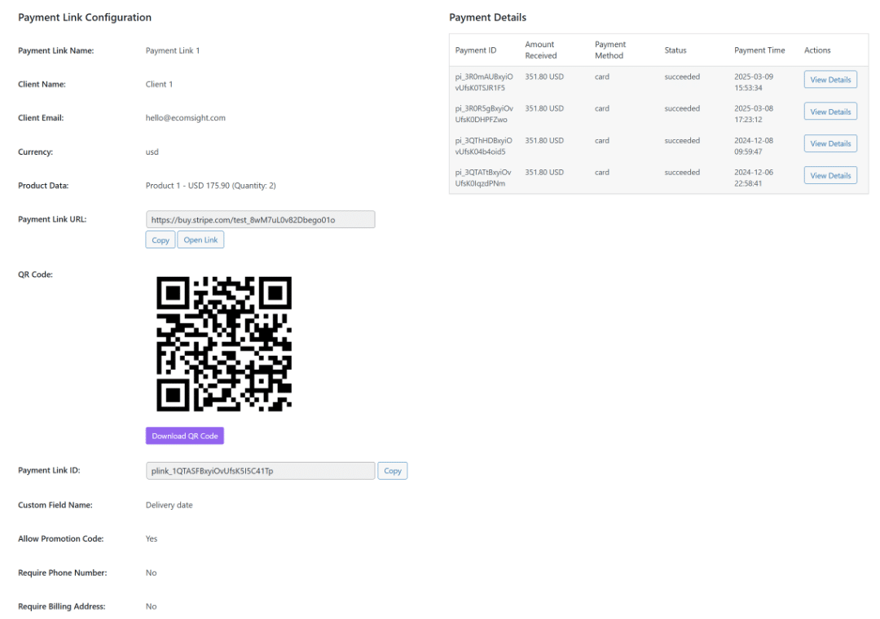
Task: Focus the Payment Link ID field
Action: [x=260, y=471]
